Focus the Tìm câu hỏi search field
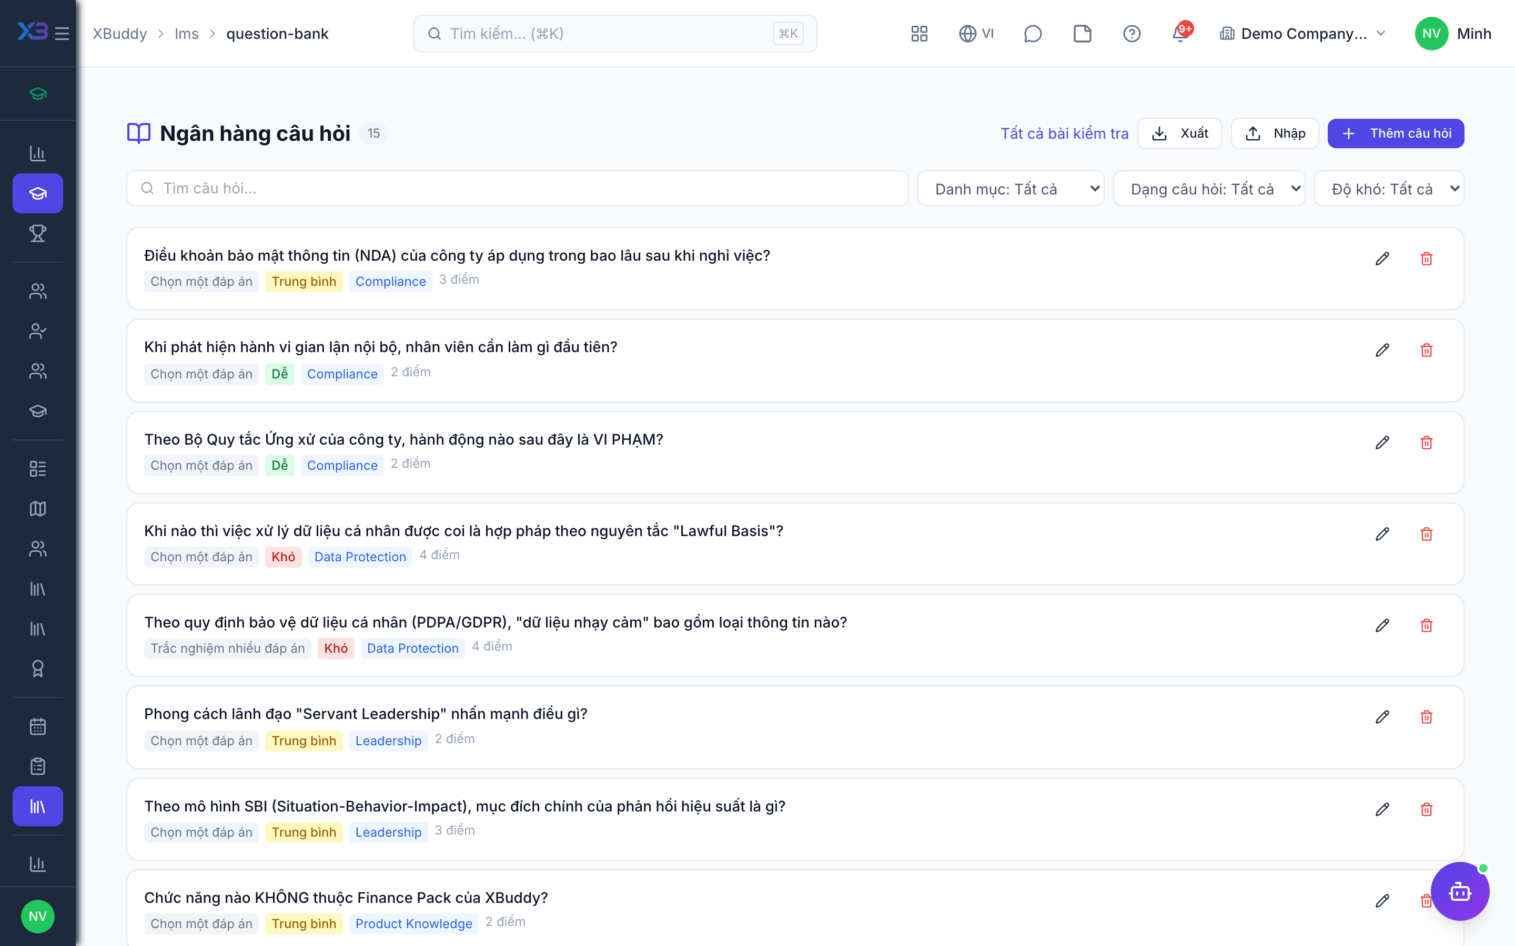1515x946 pixels. (517, 188)
